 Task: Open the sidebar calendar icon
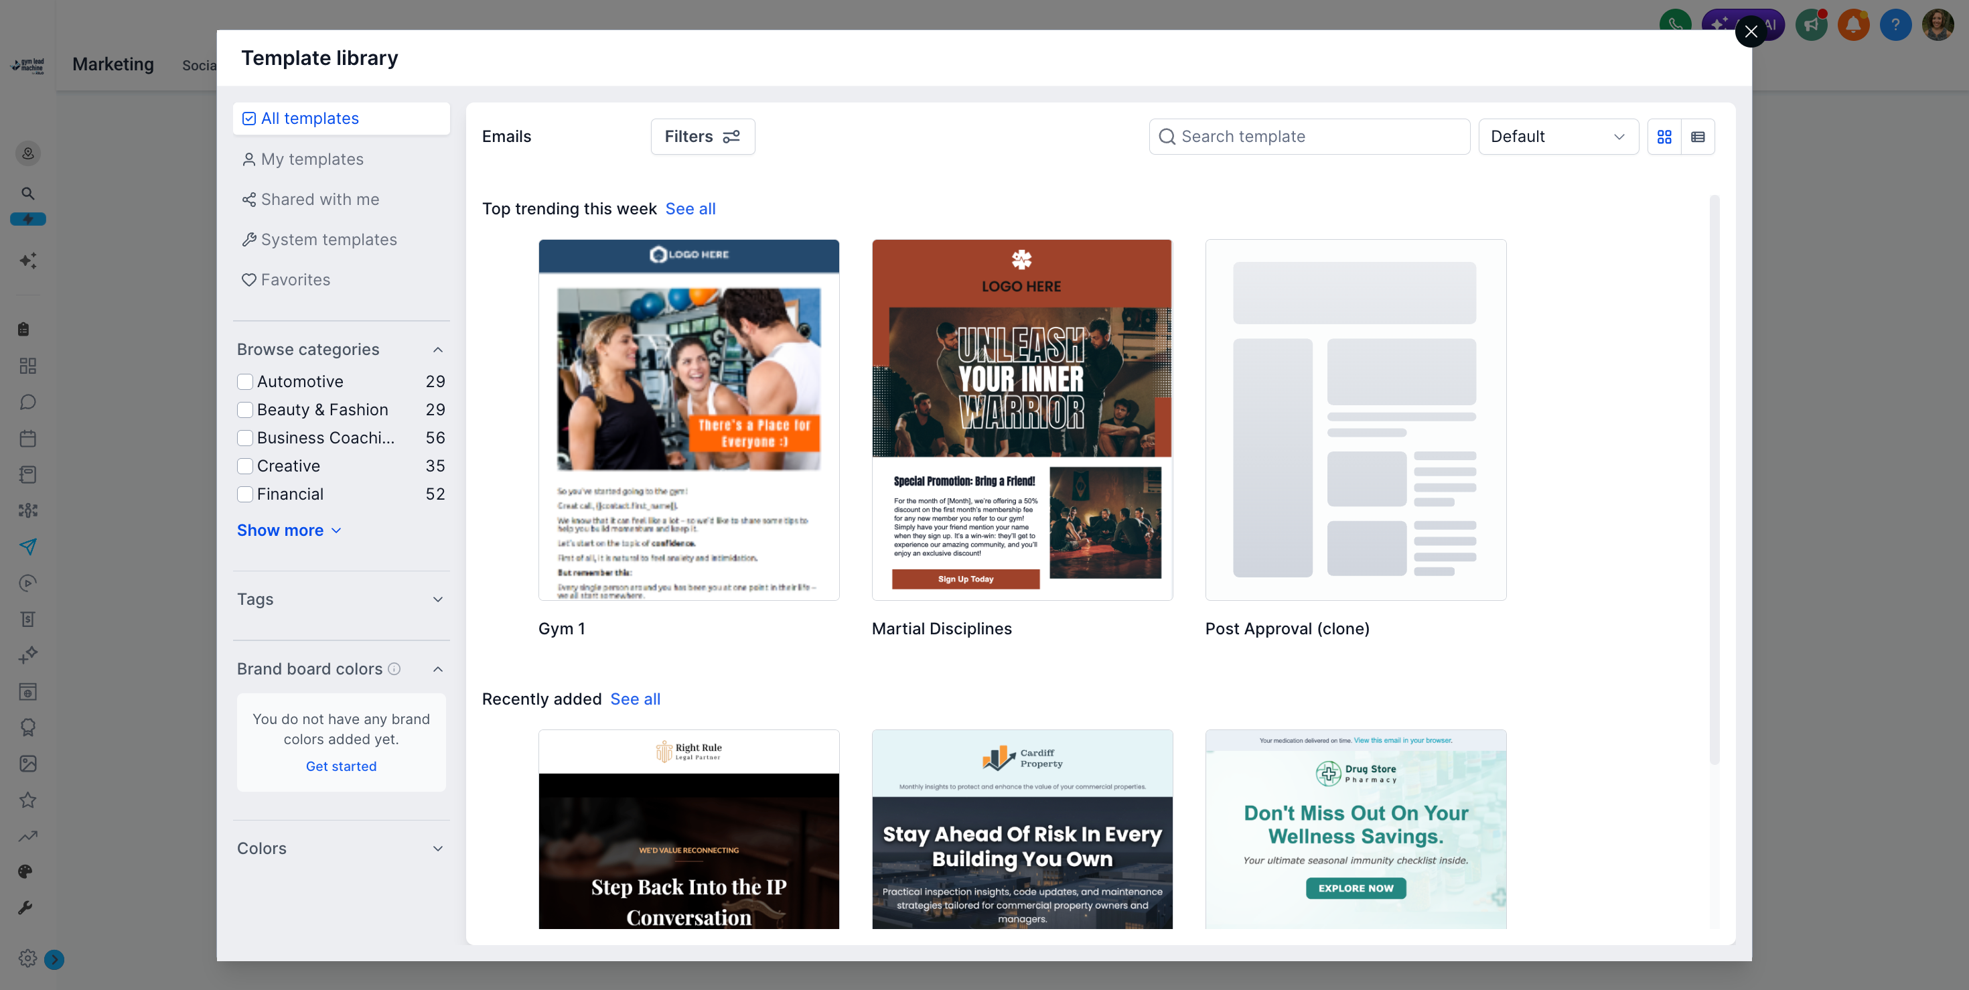tap(28, 438)
